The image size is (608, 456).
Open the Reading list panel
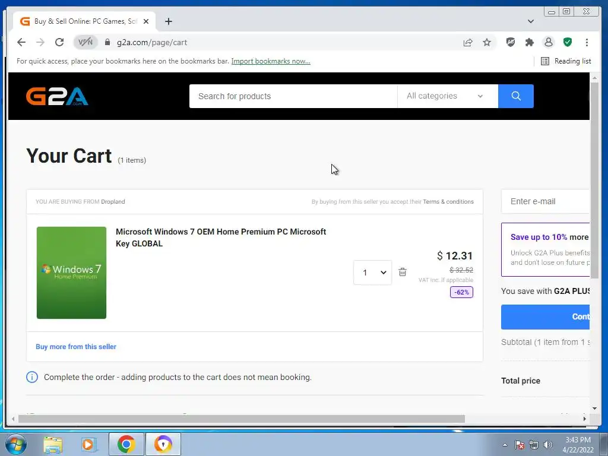(x=566, y=61)
